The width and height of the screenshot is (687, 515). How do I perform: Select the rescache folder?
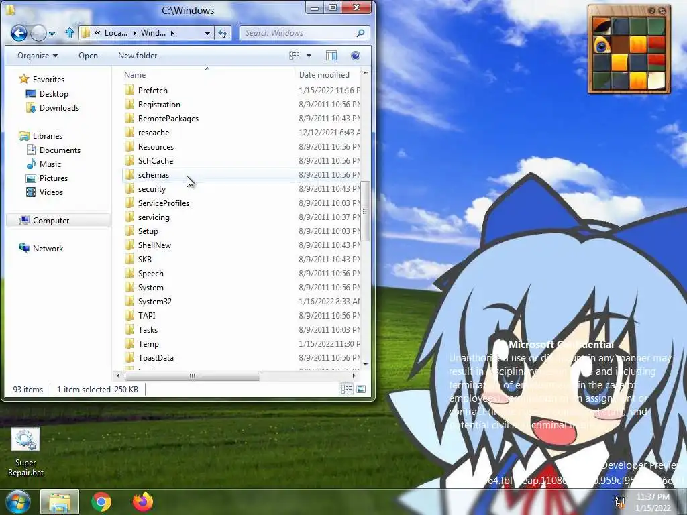coord(241,132)
